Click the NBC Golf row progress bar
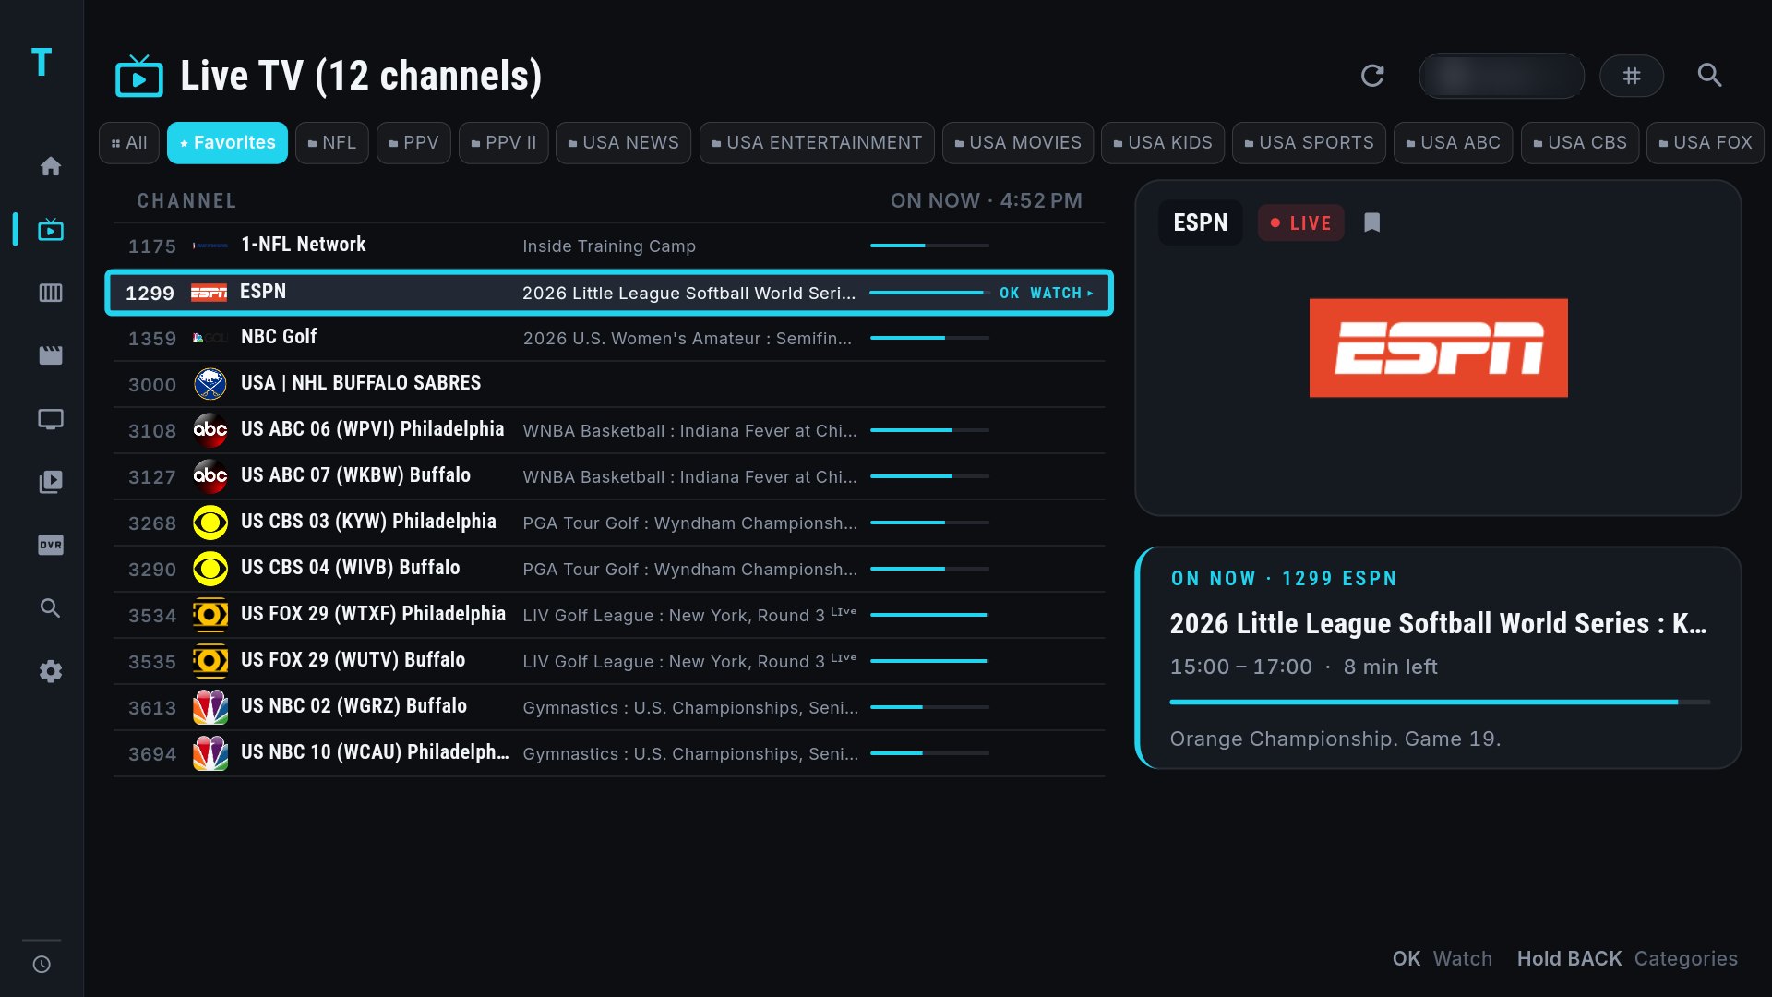The image size is (1772, 997). click(x=929, y=338)
